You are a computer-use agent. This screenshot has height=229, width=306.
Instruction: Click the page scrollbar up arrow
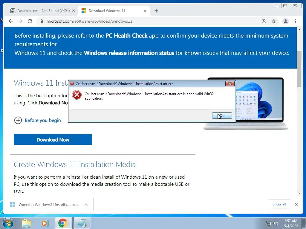pyautogui.click(x=299, y=30)
